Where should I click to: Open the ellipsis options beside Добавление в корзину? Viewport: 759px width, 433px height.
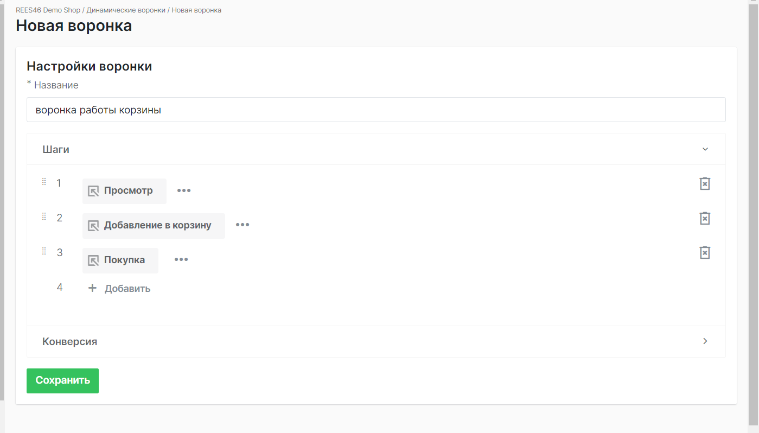tap(242, 225)
